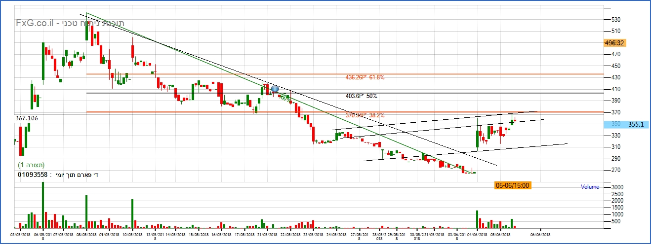Click the 500 volume axis label
The width and height of the screenshot is (651, 244).
[616, 221]
